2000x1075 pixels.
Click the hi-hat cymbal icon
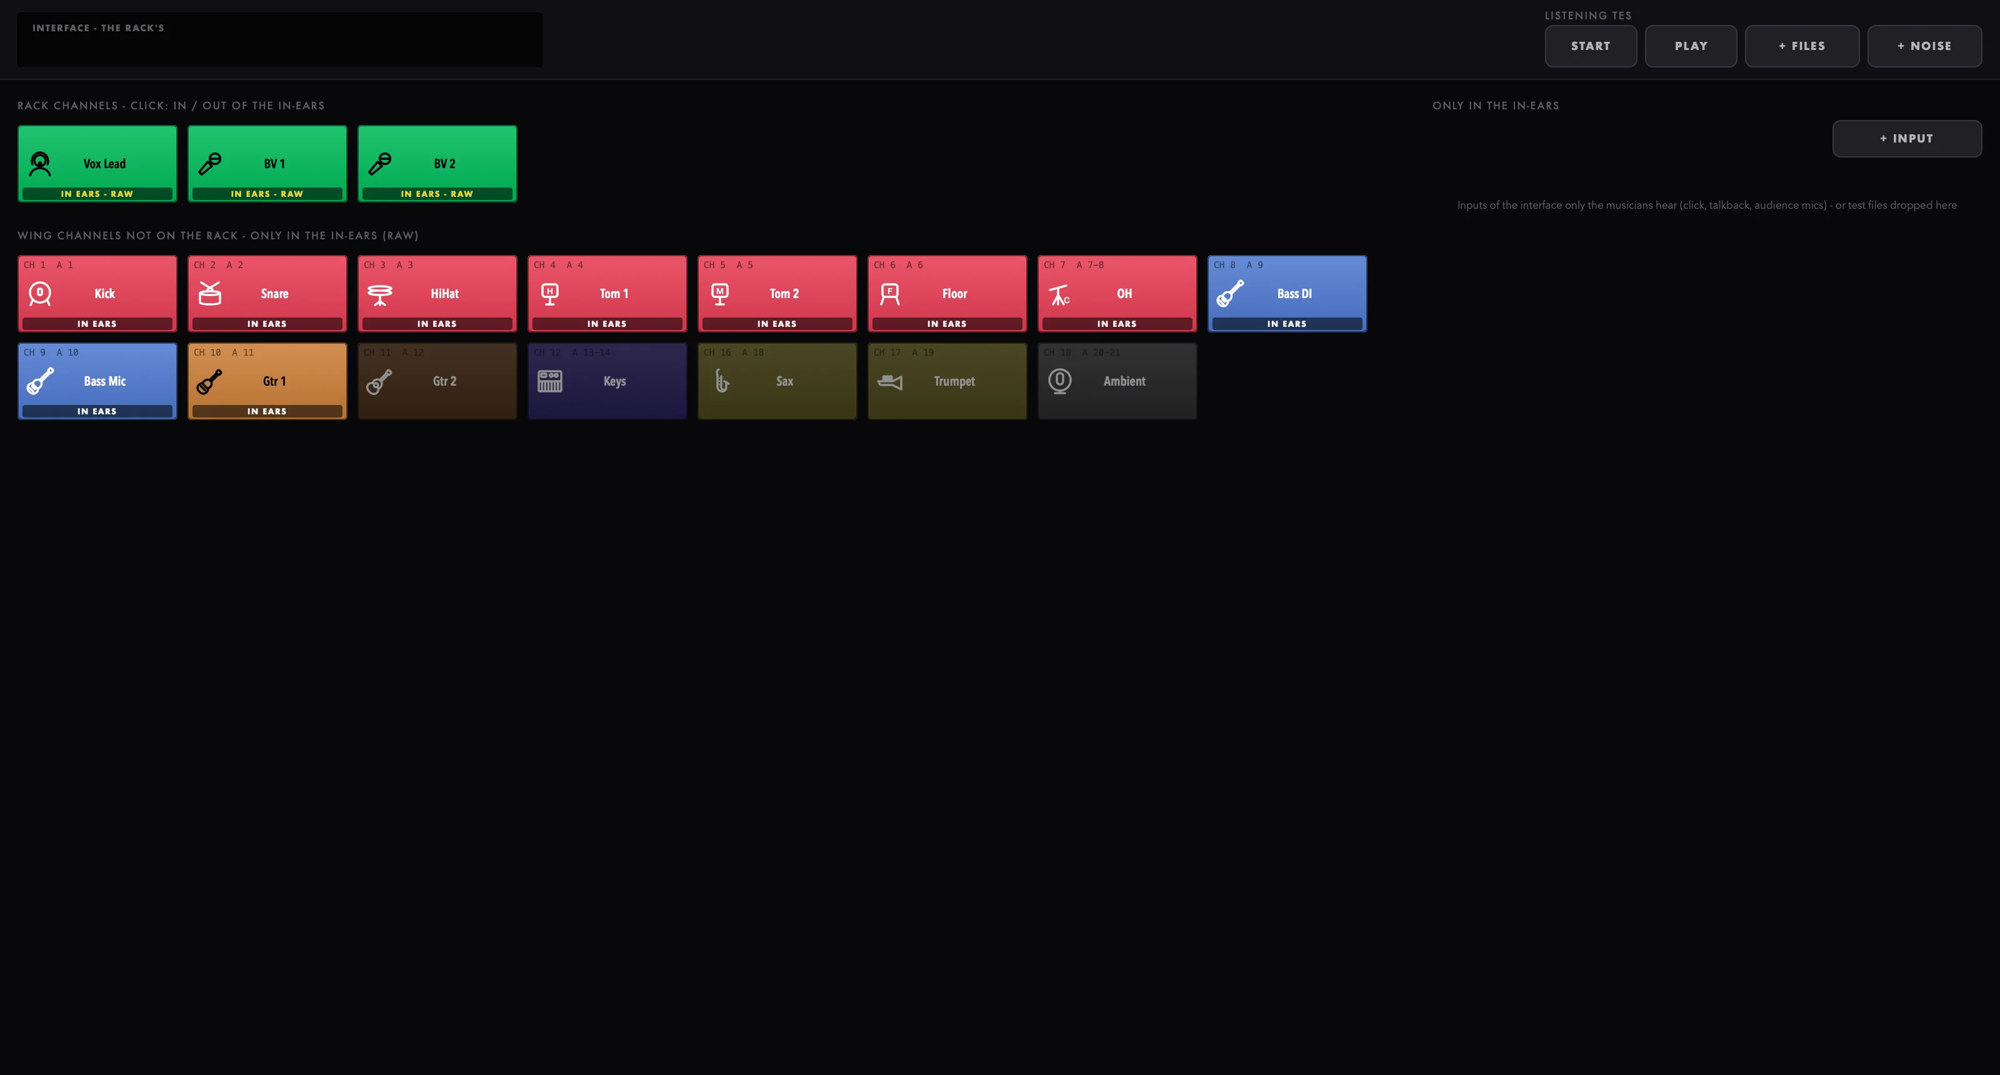[379, 294]
